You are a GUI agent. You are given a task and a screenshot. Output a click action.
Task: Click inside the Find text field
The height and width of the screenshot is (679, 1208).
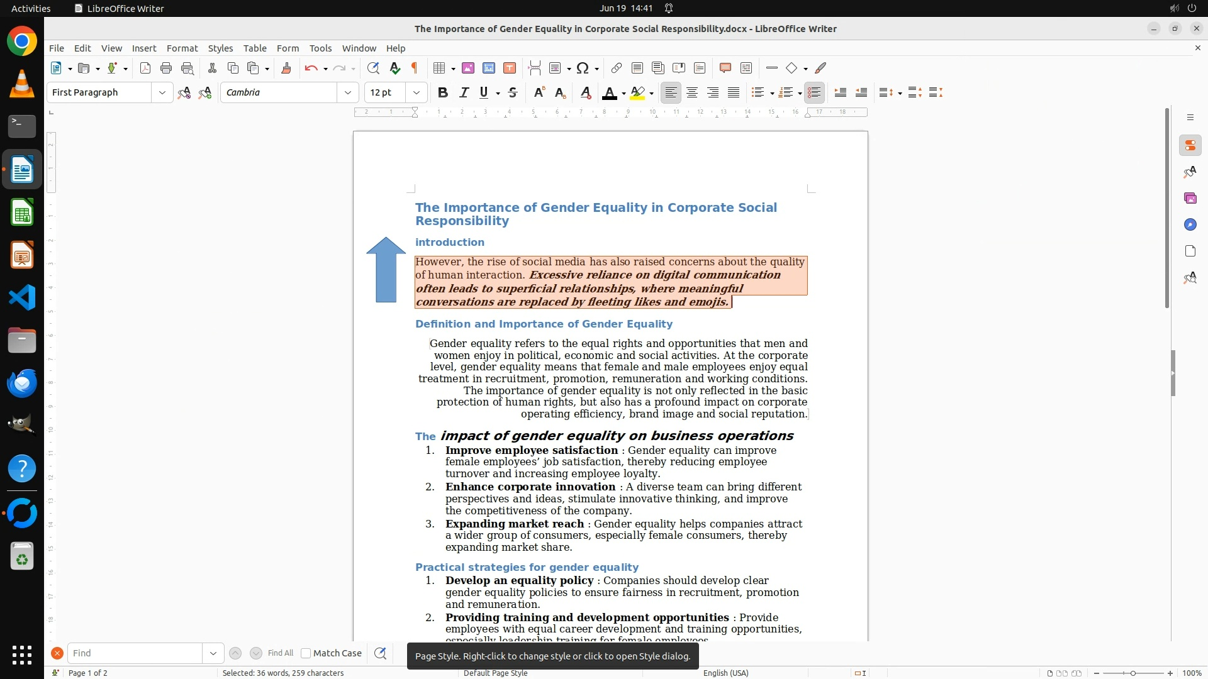(135, 653)
